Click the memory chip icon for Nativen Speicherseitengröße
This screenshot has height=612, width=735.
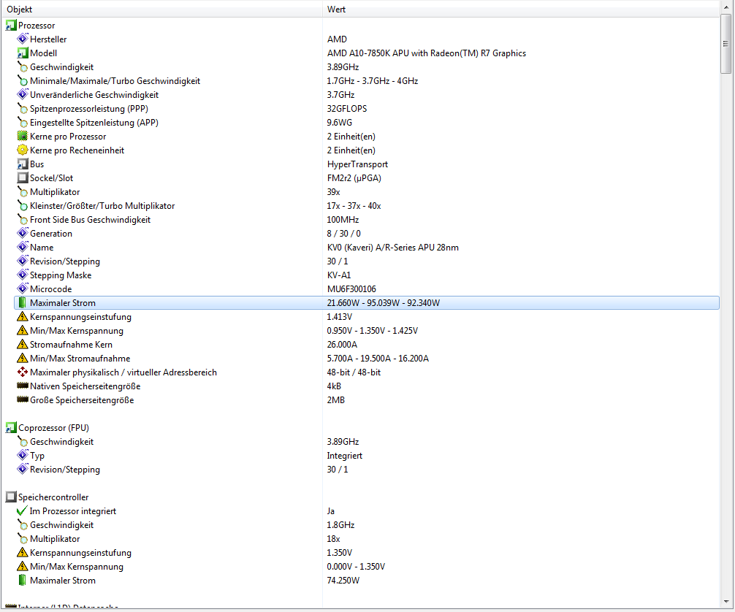[23, 386]
